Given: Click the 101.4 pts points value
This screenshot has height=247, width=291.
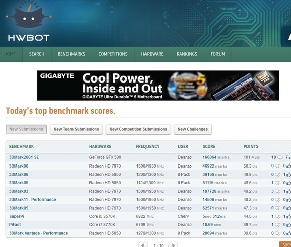Looking at the screenshot, I should (x=252, y=157).
